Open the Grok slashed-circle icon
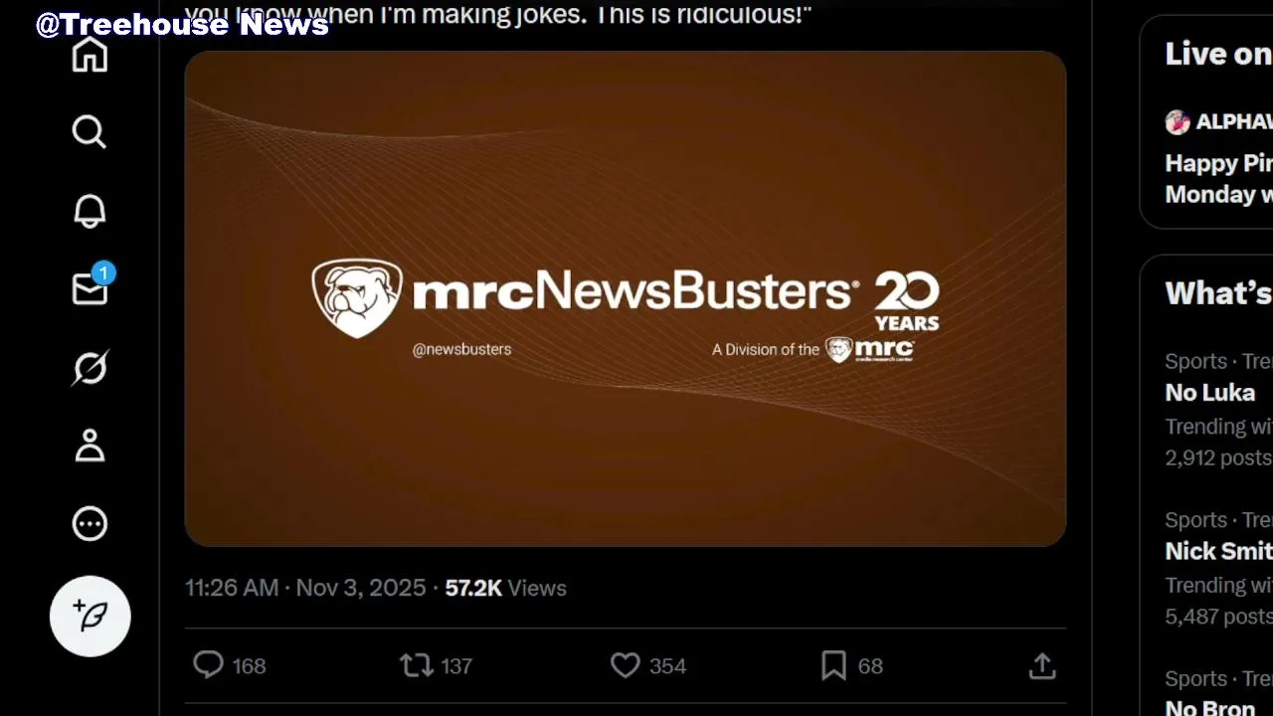The height and width of the screenshot is (716, 1273). coord(90,368)
